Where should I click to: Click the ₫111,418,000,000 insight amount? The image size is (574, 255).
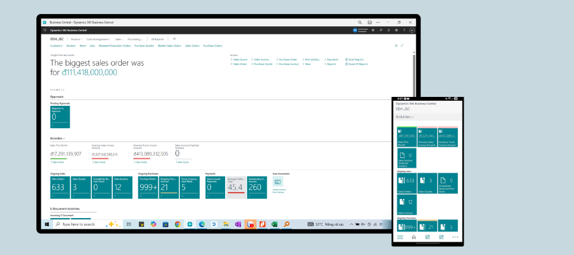pos(89,73)
